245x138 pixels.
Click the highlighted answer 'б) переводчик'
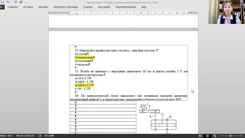(x=84, y=58)
